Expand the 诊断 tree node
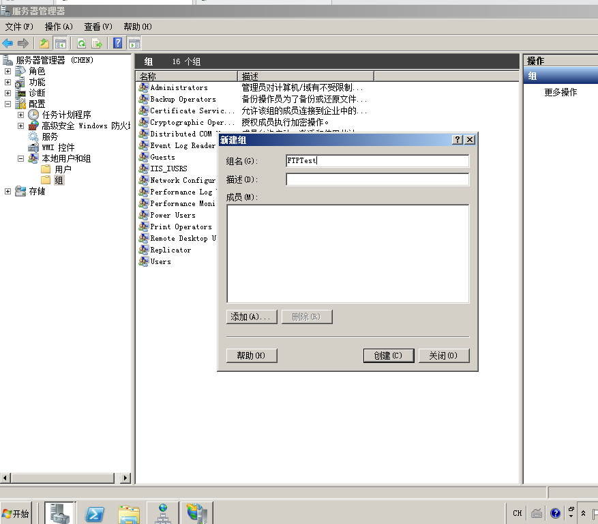 8,93
